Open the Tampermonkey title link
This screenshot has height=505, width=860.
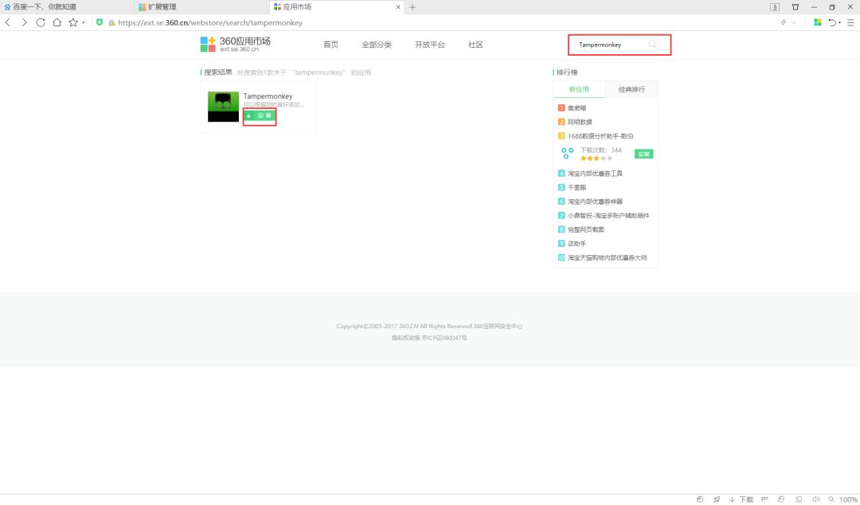click(268, 96)
